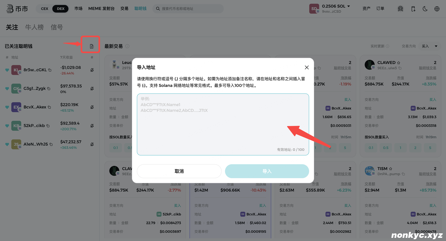Toggle notification bell for A1eN...WhJS
The image size is (446, 241).
[92, 144]
